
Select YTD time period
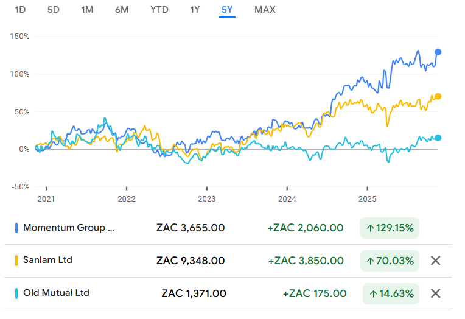160,10
